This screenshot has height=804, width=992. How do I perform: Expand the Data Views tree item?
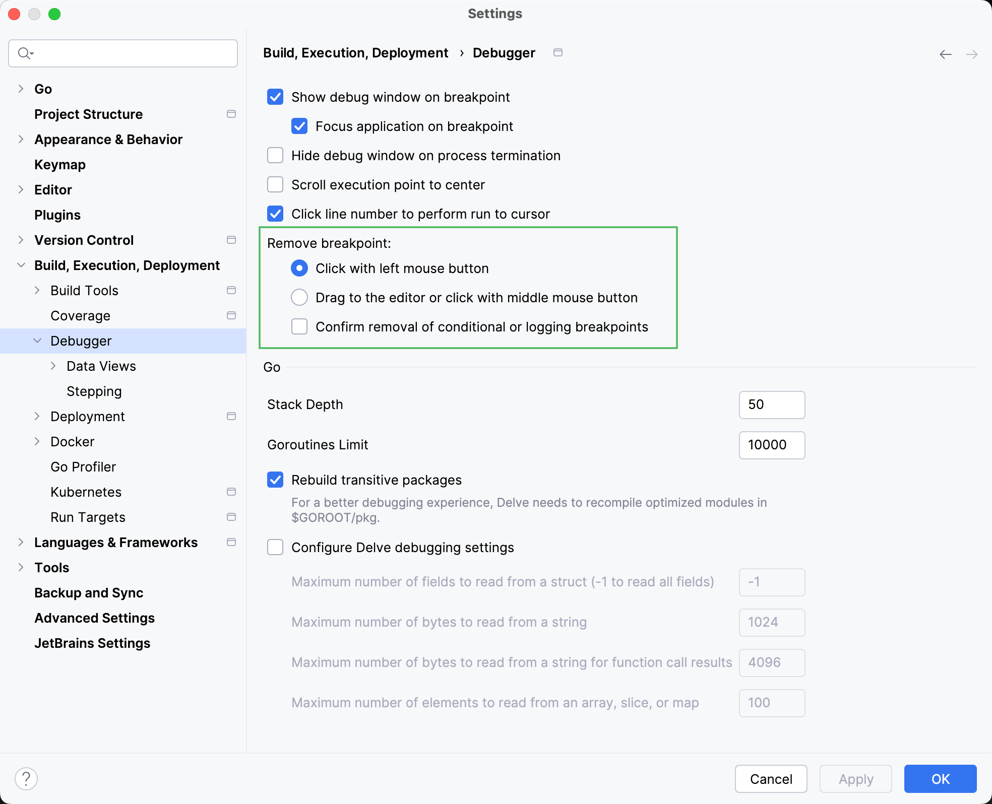pyautogui.click(x=53, y=366)
